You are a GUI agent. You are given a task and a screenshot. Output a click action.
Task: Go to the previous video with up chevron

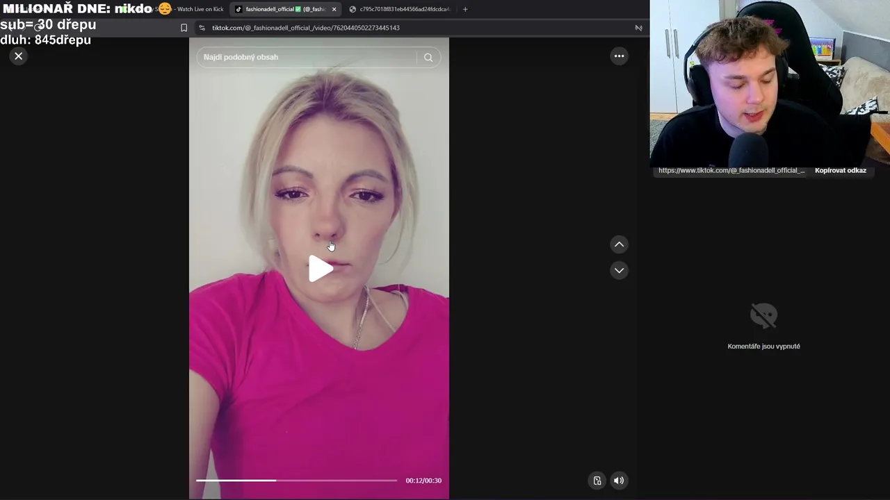tap(619, 244)
